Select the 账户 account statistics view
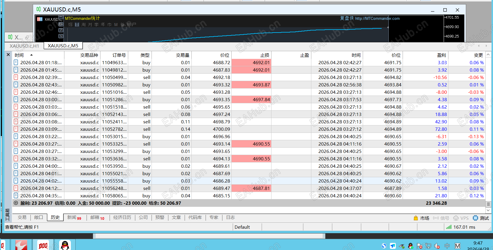 click(x=132, y=25)
